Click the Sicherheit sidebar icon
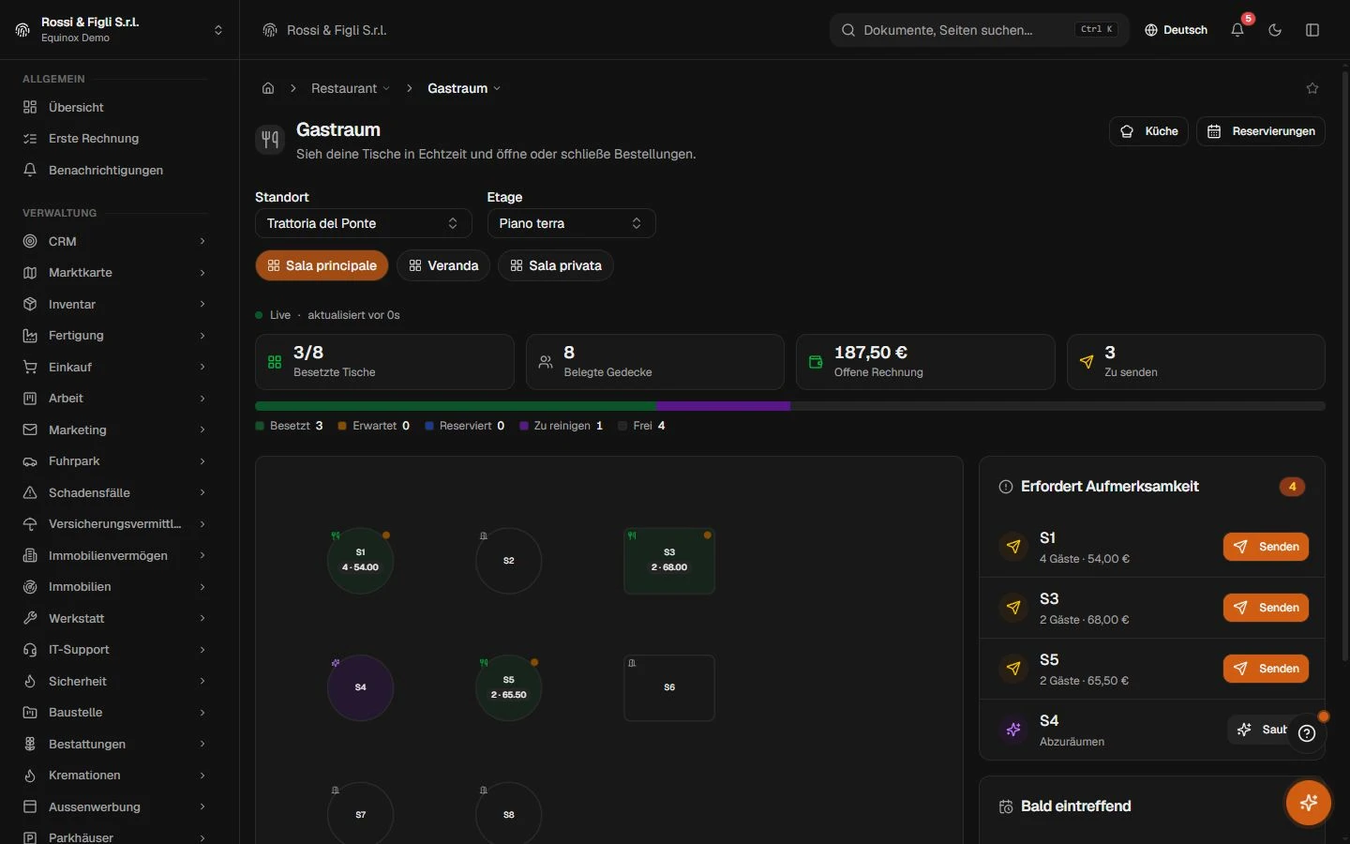The image size is (1350, 844). (x=30, y=681)
